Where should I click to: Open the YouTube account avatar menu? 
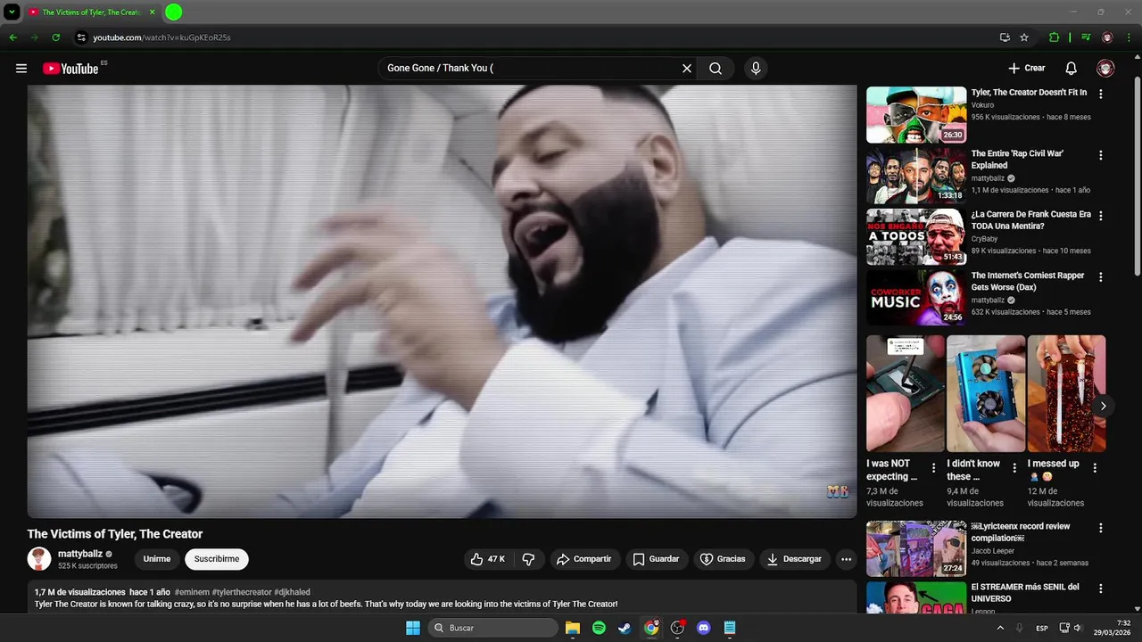click(1105, 69)
